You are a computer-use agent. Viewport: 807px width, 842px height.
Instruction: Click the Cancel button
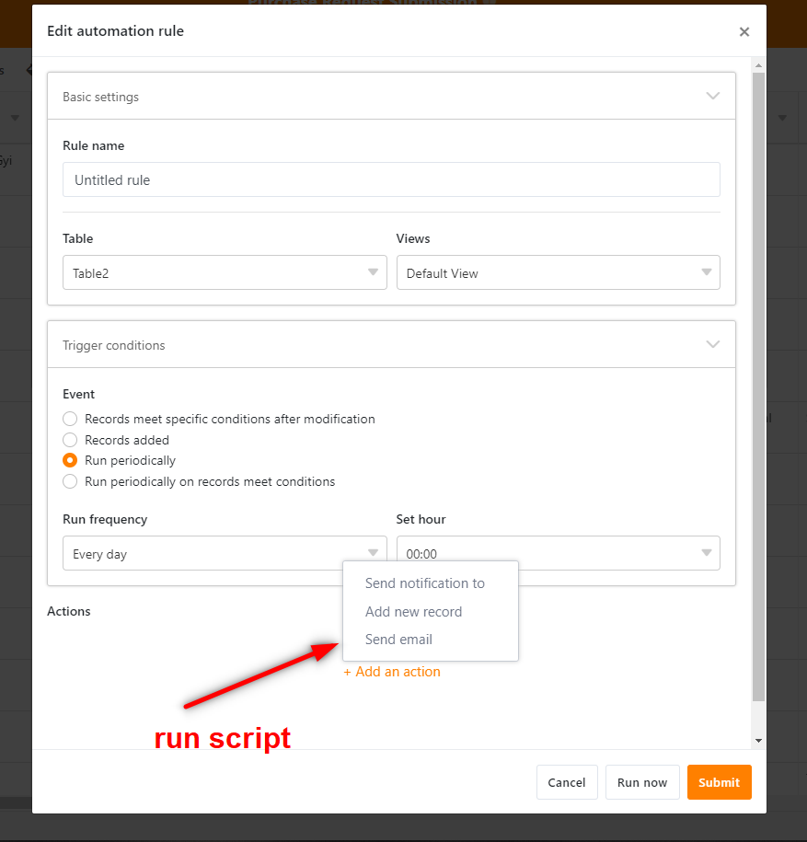click(567, 782)
